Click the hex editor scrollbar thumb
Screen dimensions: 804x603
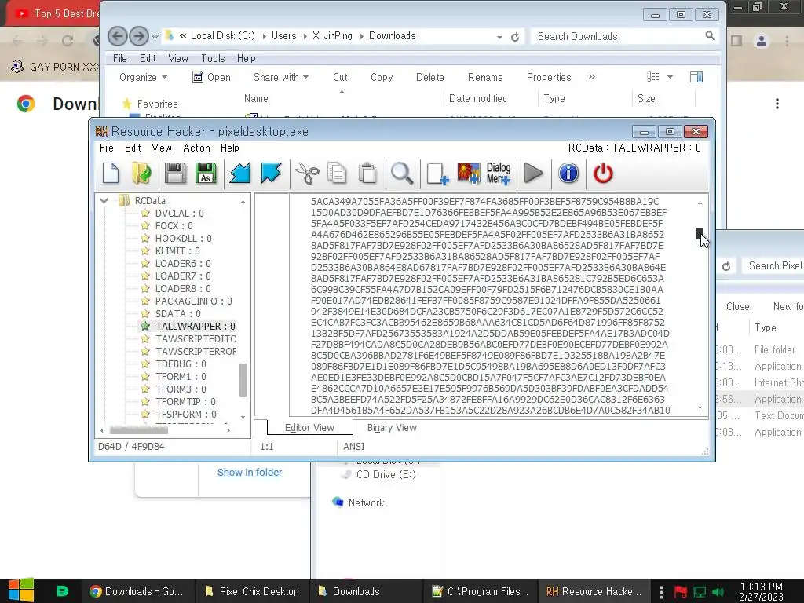(x=700, y=233)
